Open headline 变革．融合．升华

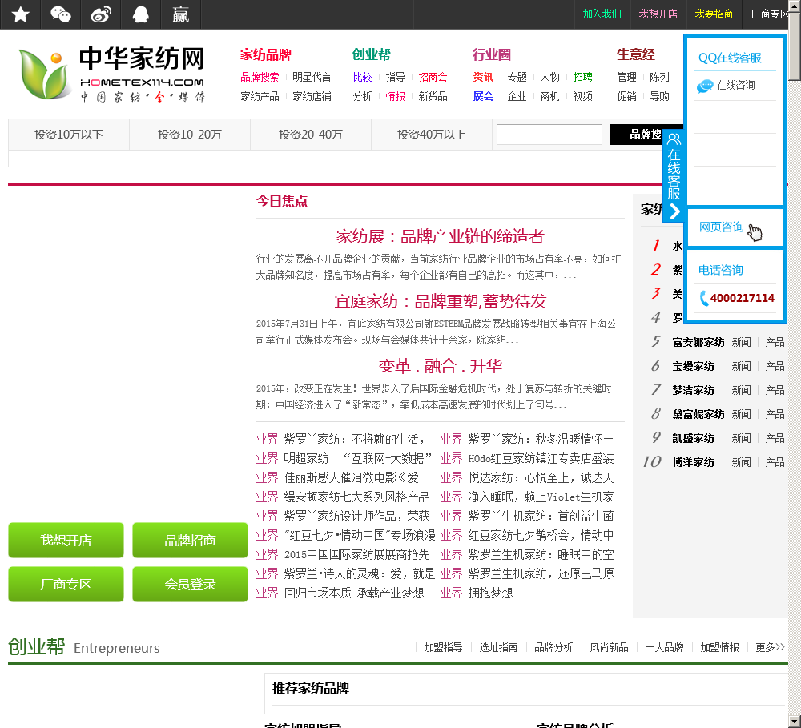click(x=440, y=366)
